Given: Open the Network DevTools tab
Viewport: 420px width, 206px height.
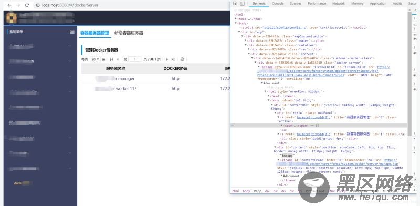Looking at the screenshot, I should (339, 4).
